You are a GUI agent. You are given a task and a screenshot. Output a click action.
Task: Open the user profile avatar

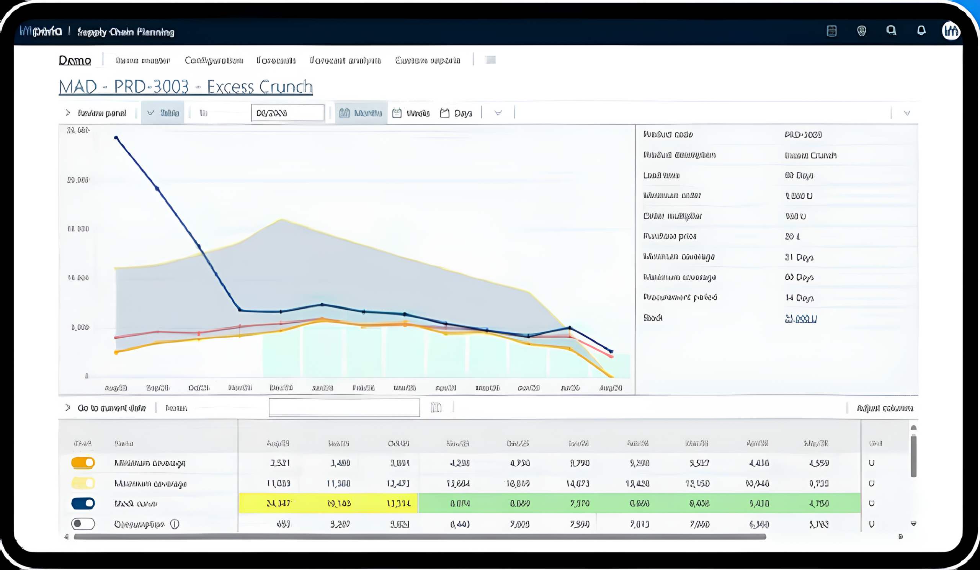952,31
